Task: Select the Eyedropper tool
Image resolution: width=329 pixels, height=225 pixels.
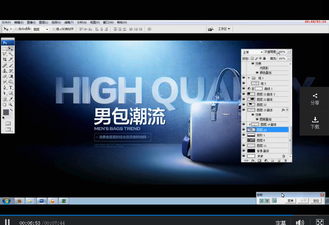Action: 11,99
